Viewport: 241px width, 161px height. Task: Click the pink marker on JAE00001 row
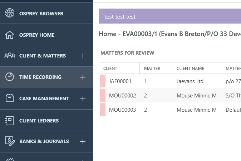pos(103,81)
